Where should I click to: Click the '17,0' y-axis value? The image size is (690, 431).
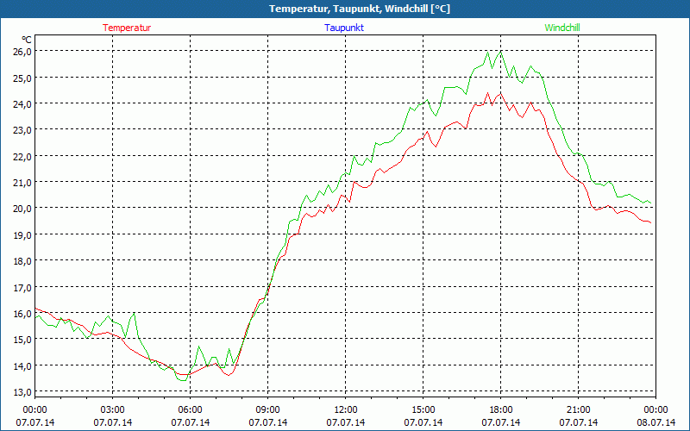(x=22, y=287)
